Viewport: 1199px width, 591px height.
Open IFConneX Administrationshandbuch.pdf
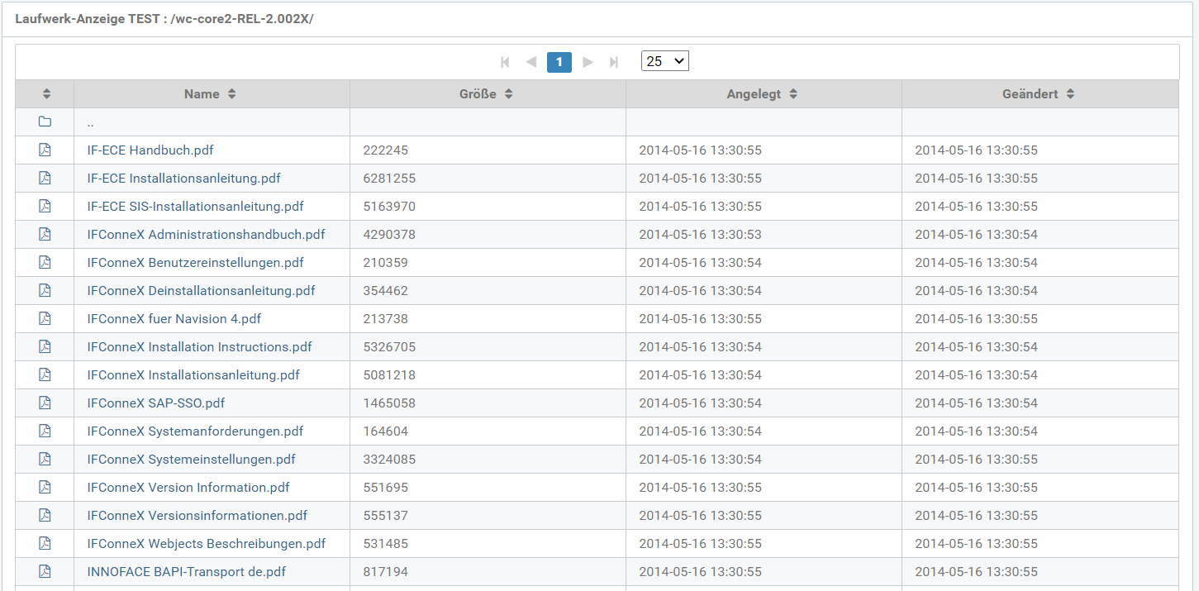206,235
